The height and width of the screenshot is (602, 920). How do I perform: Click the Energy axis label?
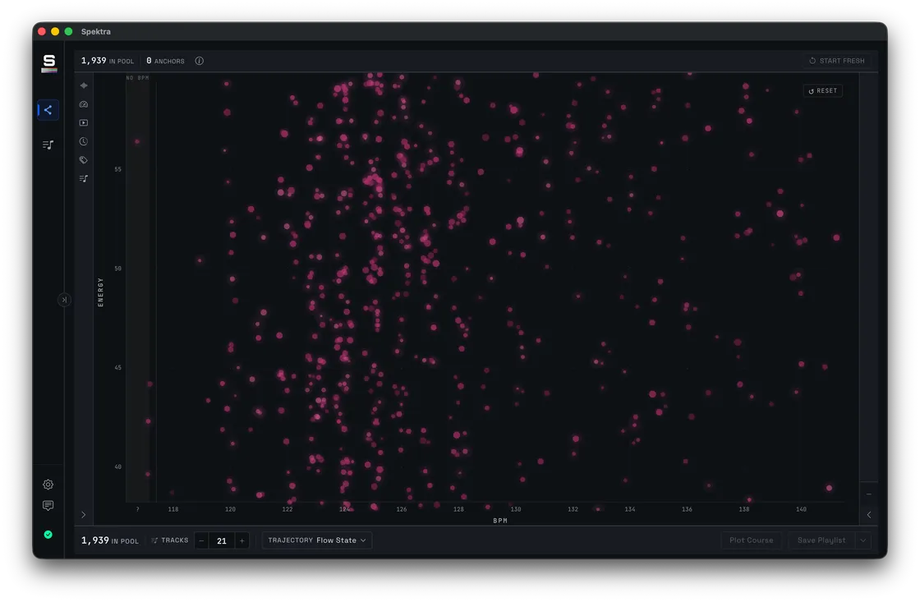coord(100,292)
